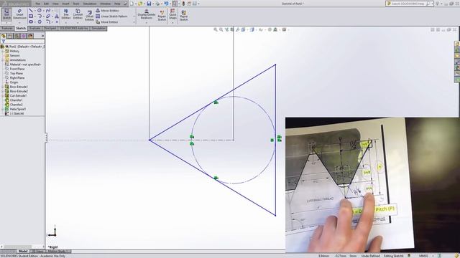Open Quick Snaps
Image resolution: width=460 pixels, height=258 pixels.
[x=172, y=14]
